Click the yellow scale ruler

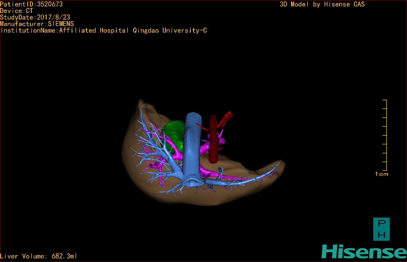[x=385, y=135]
